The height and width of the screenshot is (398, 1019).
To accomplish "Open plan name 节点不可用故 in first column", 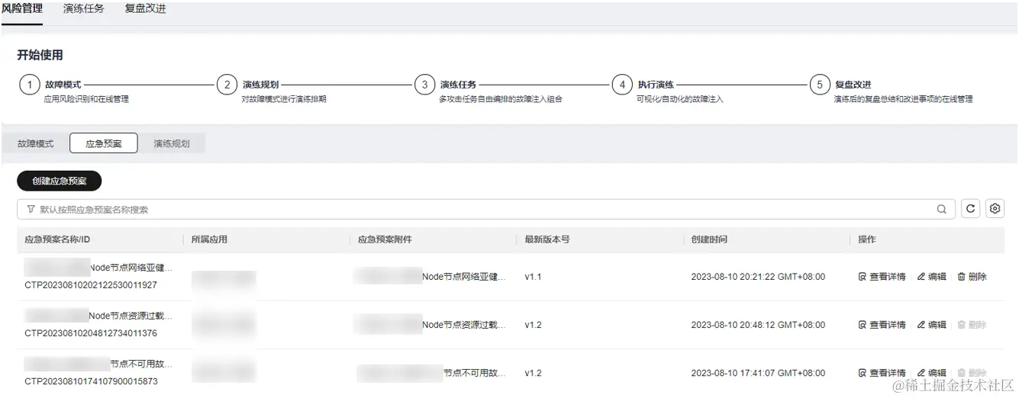I will [x=142, y=364].
